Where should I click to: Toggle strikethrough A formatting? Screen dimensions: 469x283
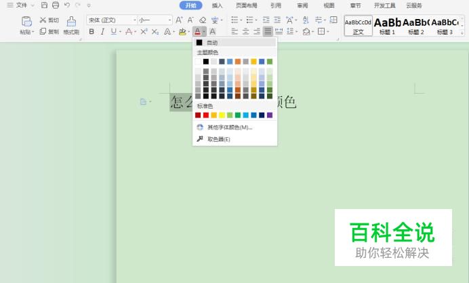point(129,31)
